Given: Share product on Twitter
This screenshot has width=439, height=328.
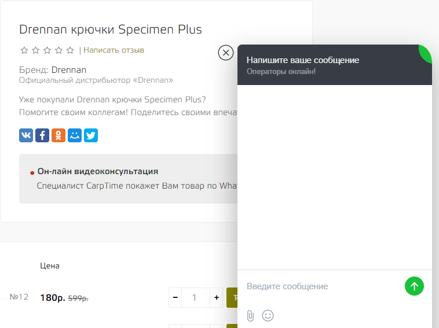Looking at the screenshot, I should (x=91, y=135).
